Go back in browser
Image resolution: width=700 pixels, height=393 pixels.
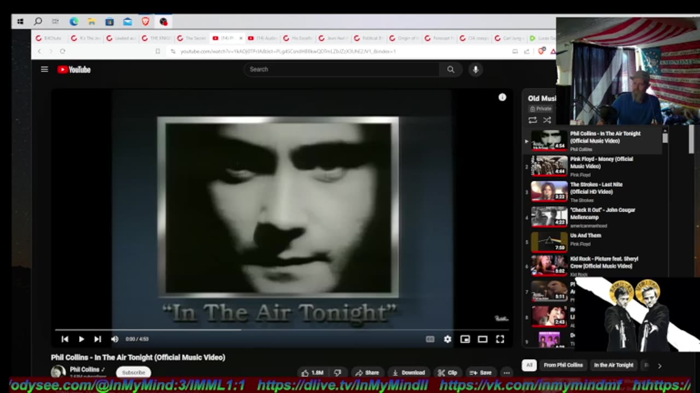tap(39, 51)
